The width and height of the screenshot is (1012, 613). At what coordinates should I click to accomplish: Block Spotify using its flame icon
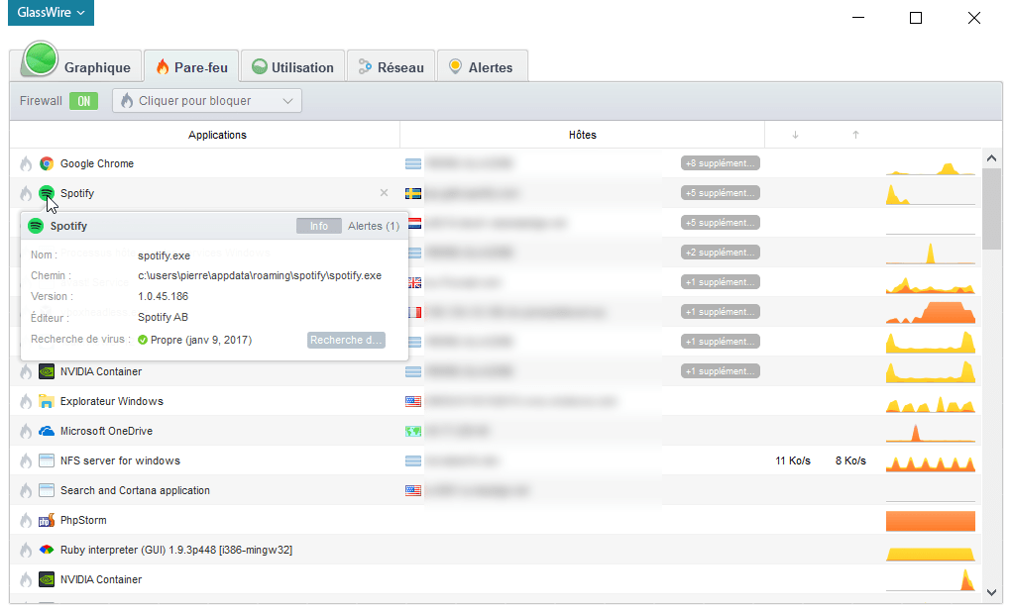(26, 193)
